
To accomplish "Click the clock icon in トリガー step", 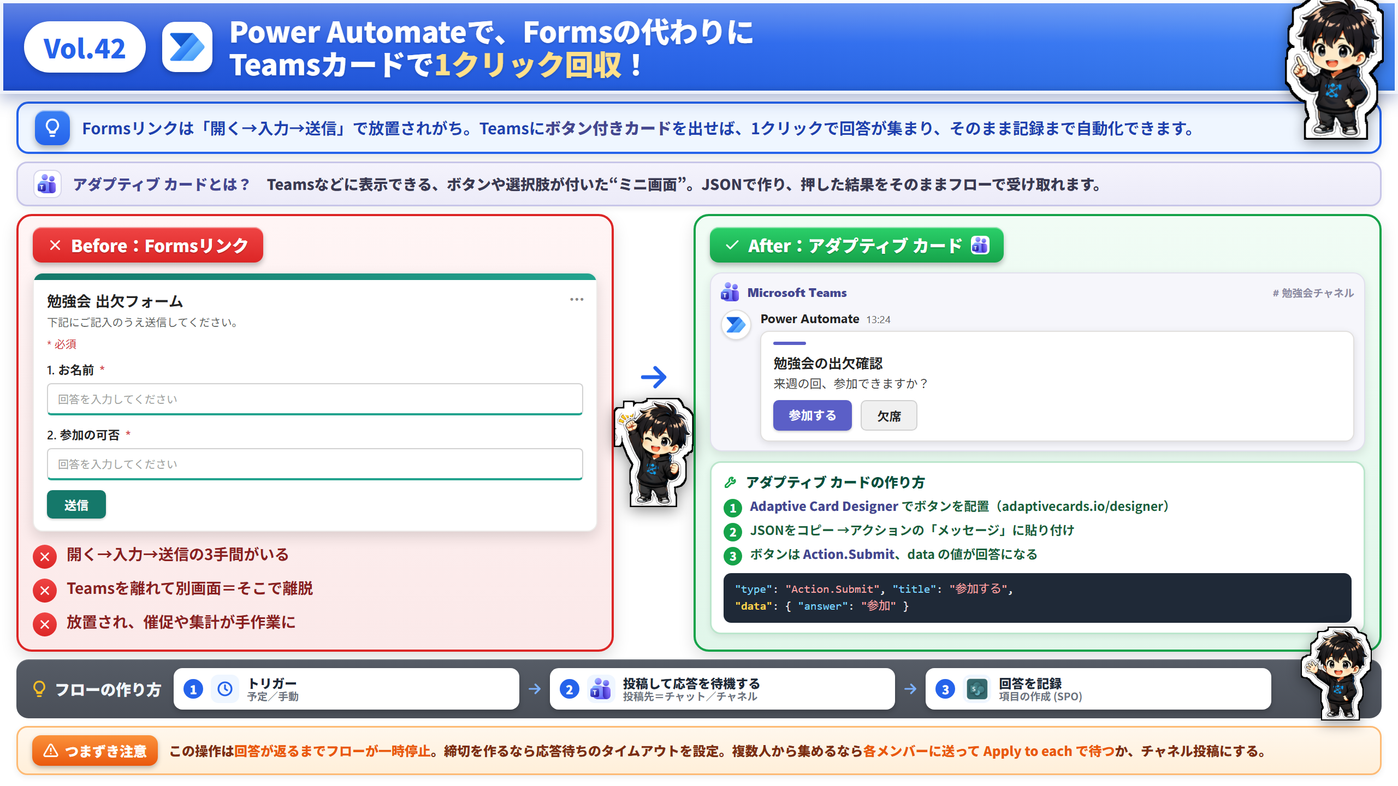I will point(225,689).
